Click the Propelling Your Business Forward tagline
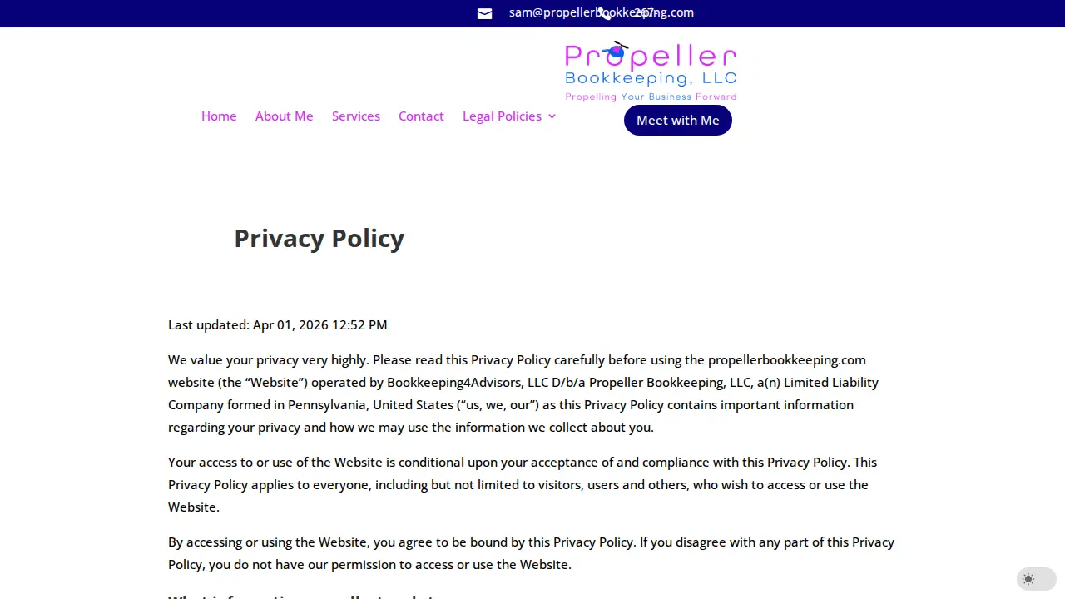This screenshot has width=1065, height=599. pyautogui.click(x=651, y=97)
